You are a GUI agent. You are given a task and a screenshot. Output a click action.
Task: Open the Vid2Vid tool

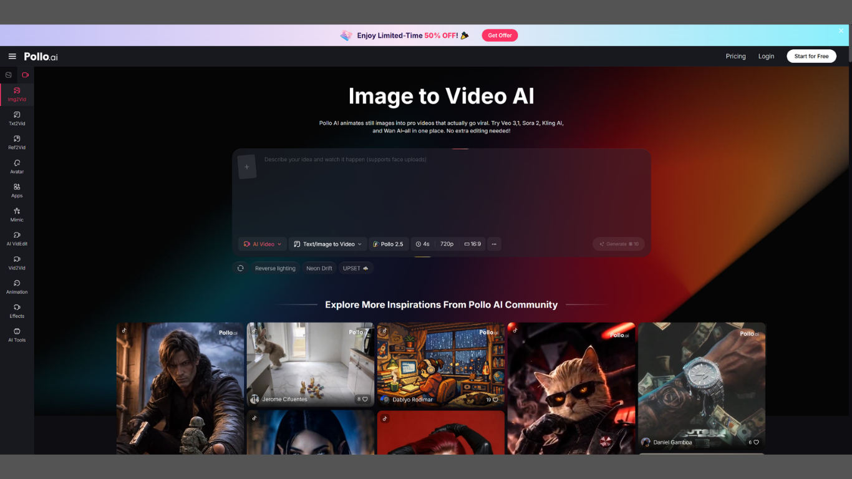point(17,263)
